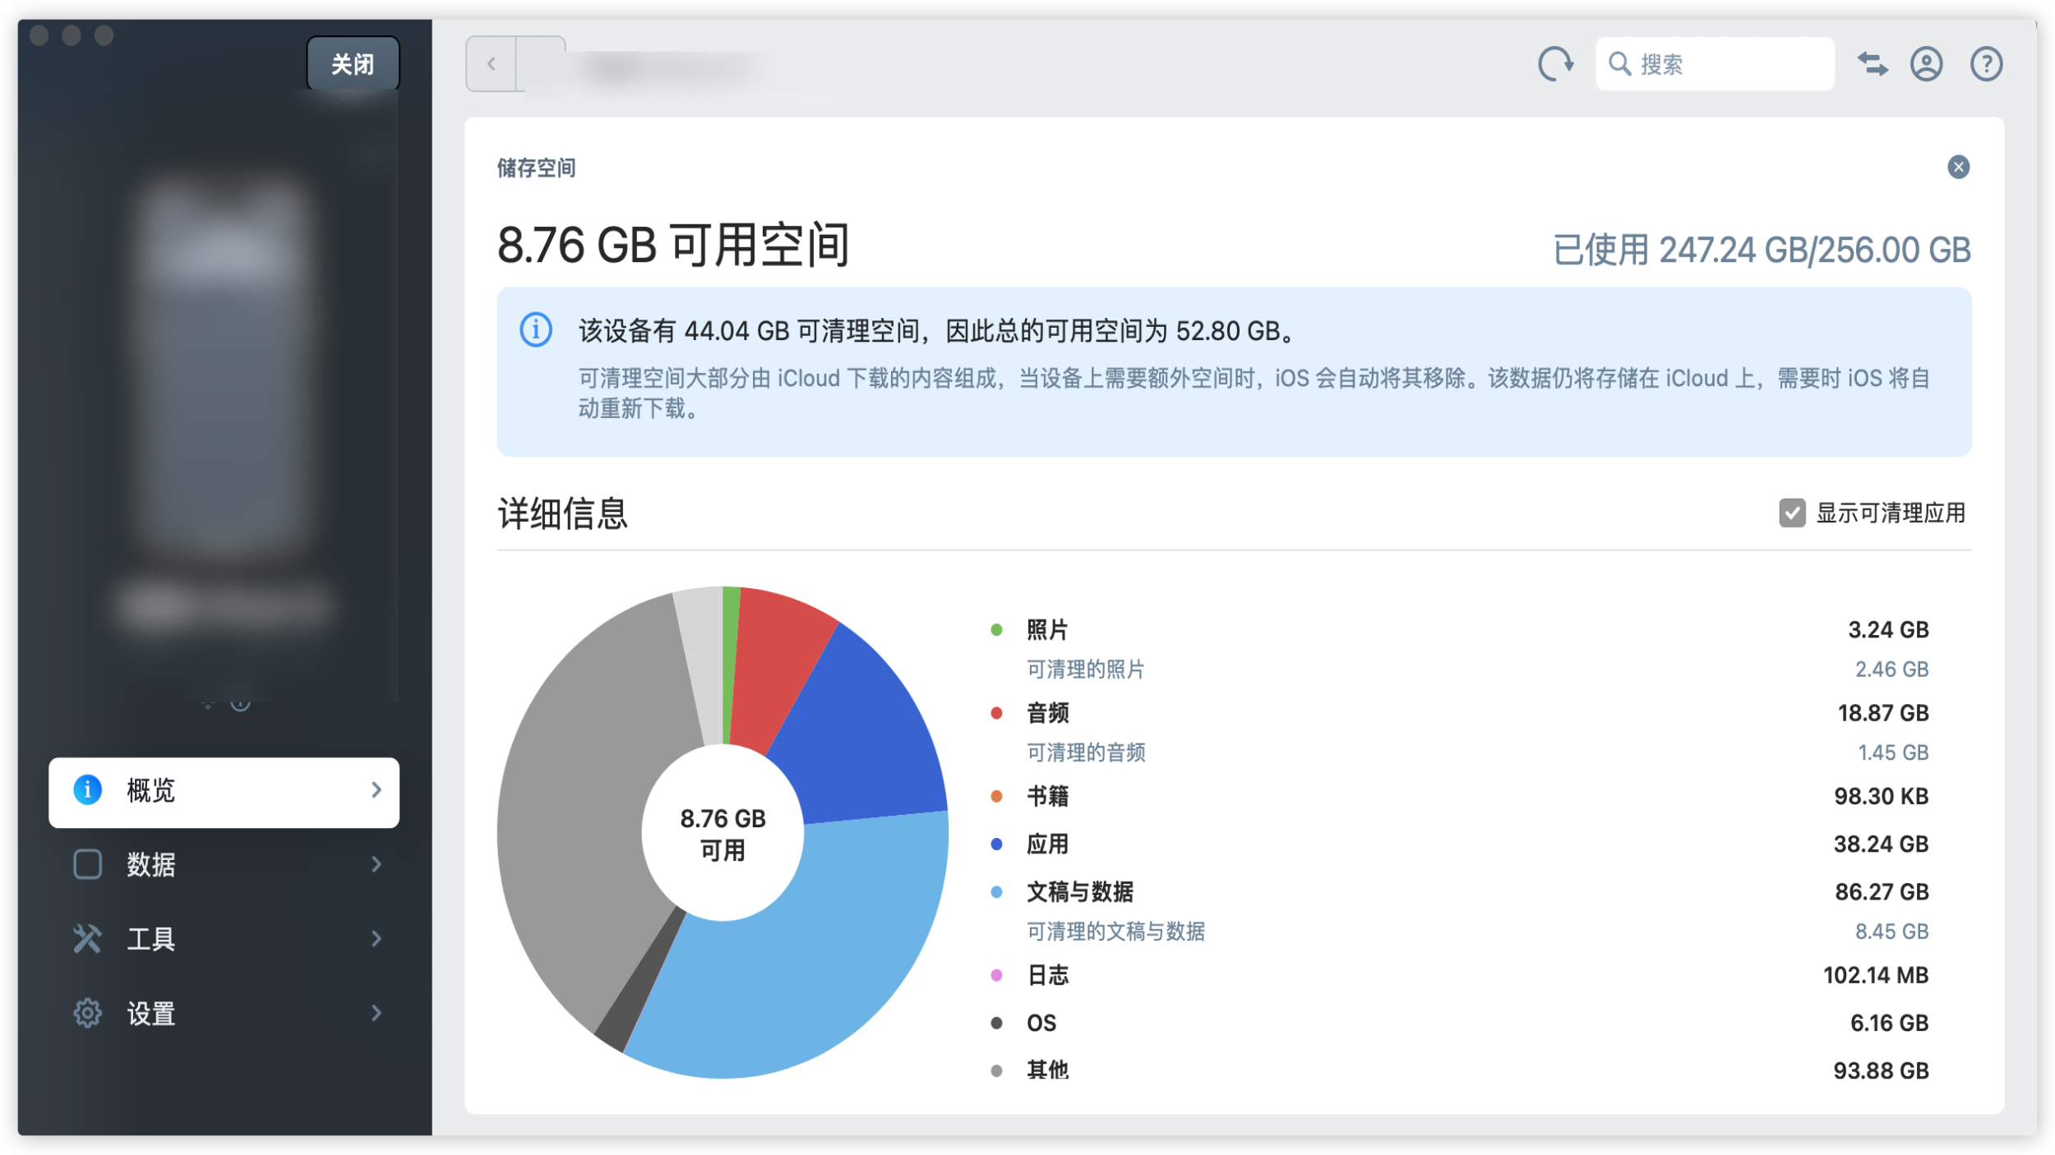Image resolution: width=2055 pixels, height=1155 pixels.
Task: Select the 概览 sidebar item
Action: tap(224, 792)
